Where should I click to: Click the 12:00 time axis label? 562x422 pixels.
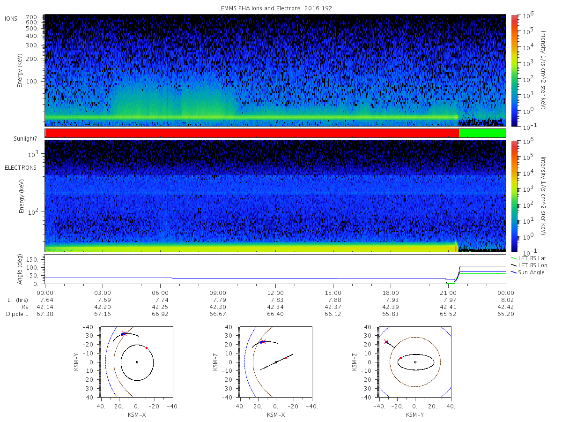point(275,293)
